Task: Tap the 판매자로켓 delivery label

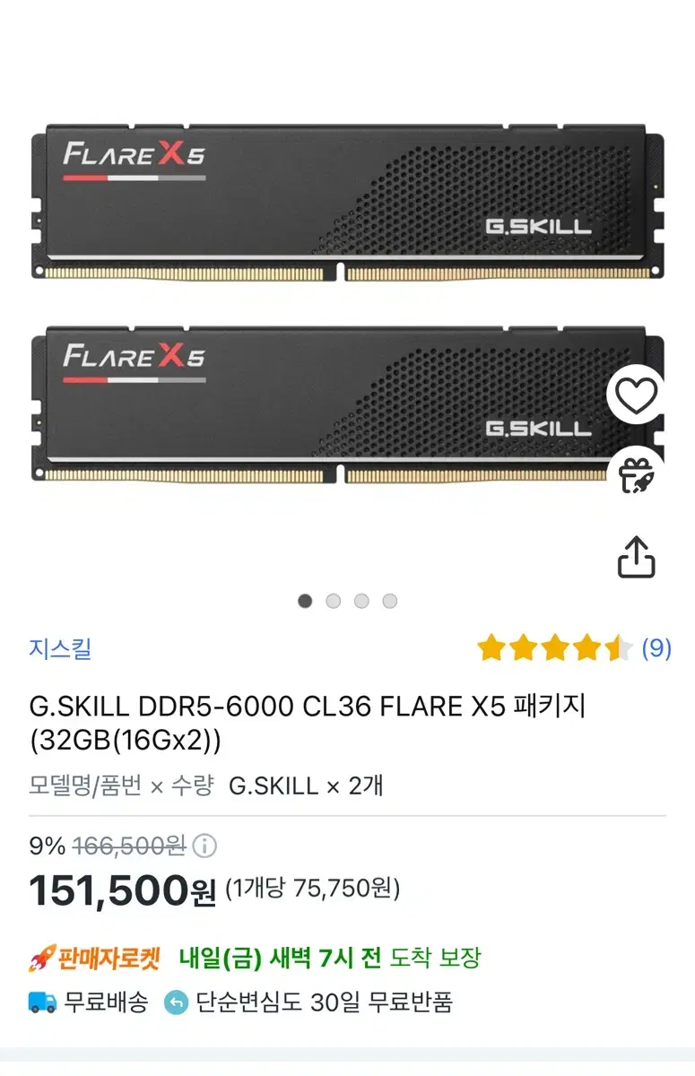Action: pyautogui.click(x=109, y=959)
